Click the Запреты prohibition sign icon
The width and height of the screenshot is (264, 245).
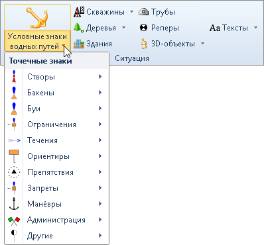13,188
